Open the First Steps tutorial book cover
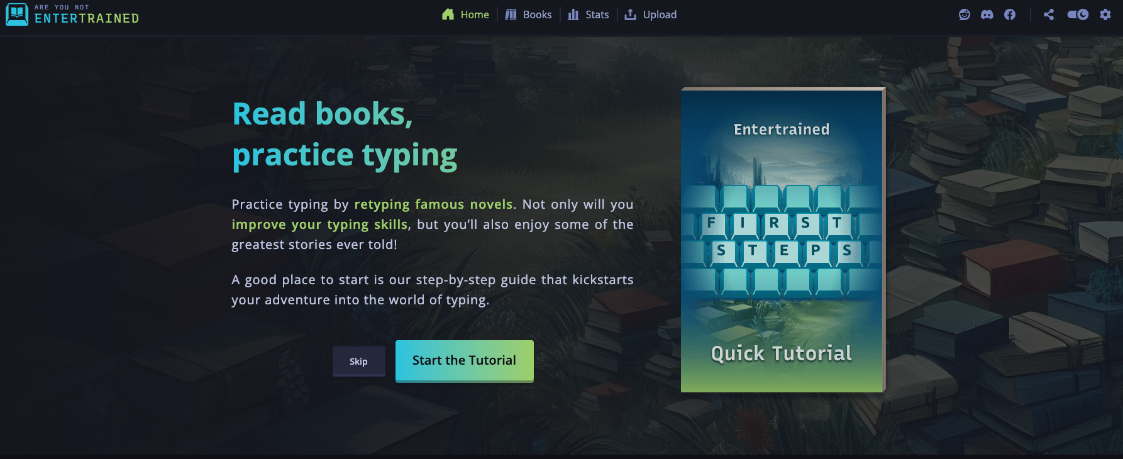1123x459 pixels. [783, 240]
